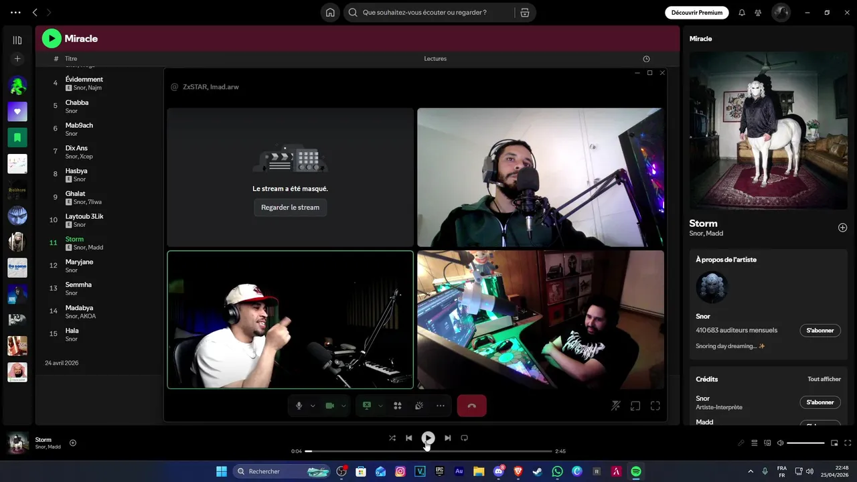Add now-playing Storm to library in bottom bar
Screen dimensions: 857x482
click(x=73, y=443)
